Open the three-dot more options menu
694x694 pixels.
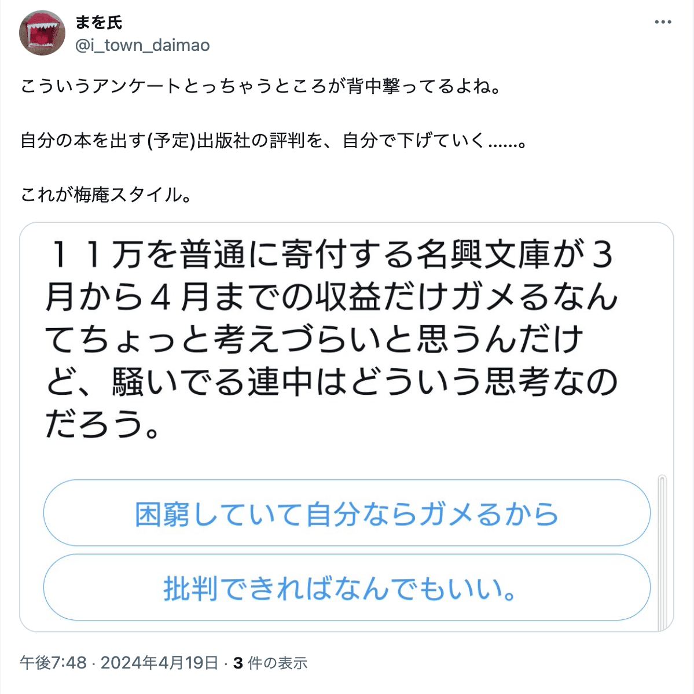point(663,22)
